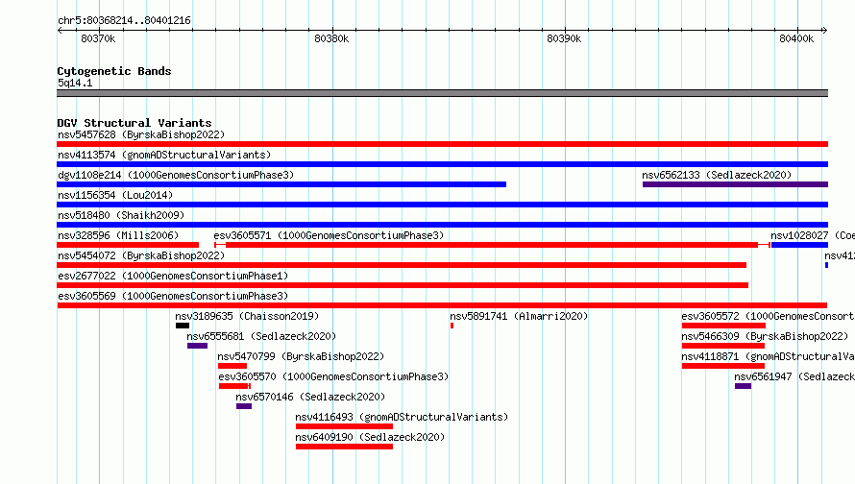Click the blue bar under nsv518480
The height and width of the screenshot is (484, 855).
coord(442,225)
